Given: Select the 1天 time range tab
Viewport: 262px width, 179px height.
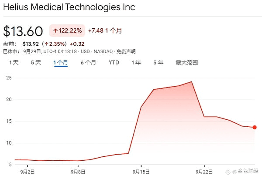Looking at the screenshot, I should [x=14, y=63].
